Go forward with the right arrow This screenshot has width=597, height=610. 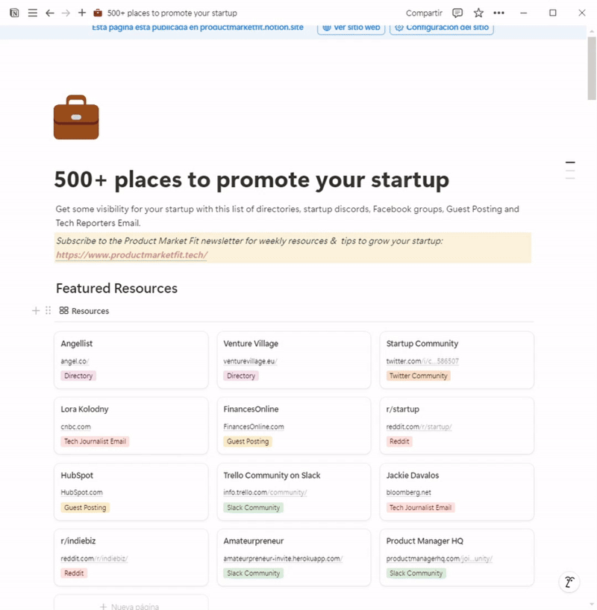tap(66, 13)
